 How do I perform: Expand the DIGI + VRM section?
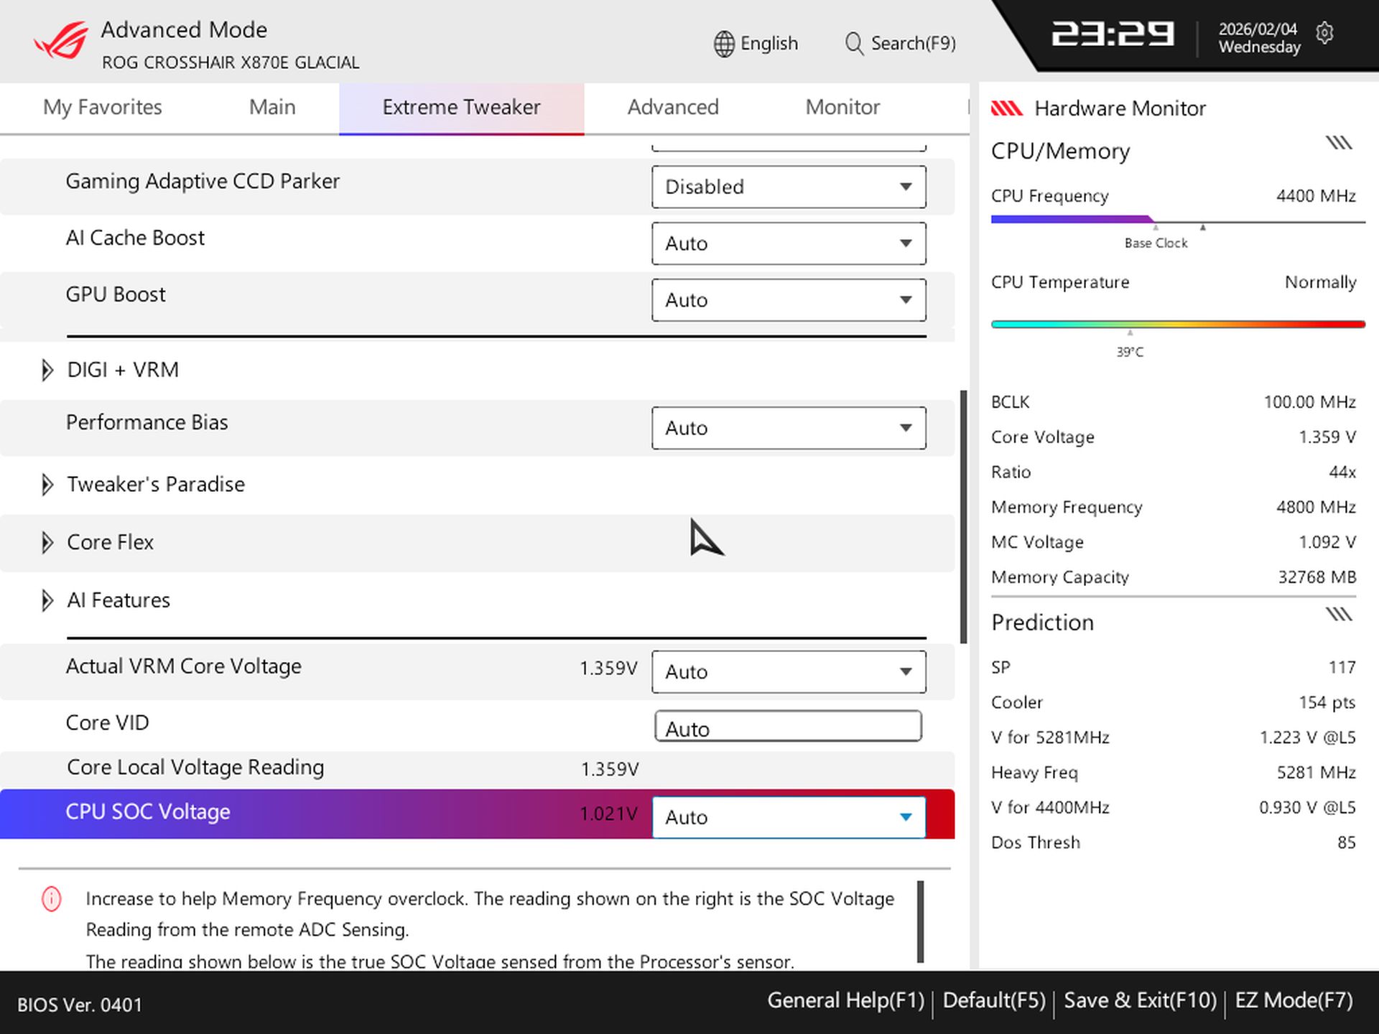(47, 369)
